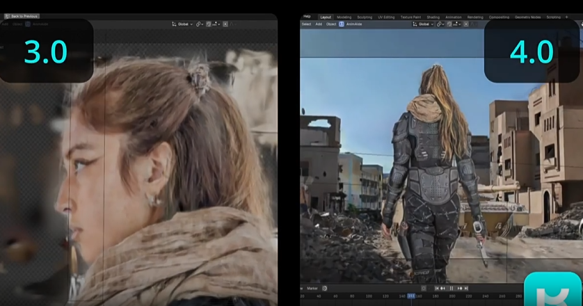
Task: Click the Back to Previous button
Action: pos(21,16)
